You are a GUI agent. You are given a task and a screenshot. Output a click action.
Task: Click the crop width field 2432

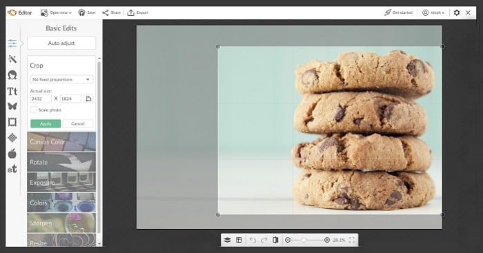(41, 99)
